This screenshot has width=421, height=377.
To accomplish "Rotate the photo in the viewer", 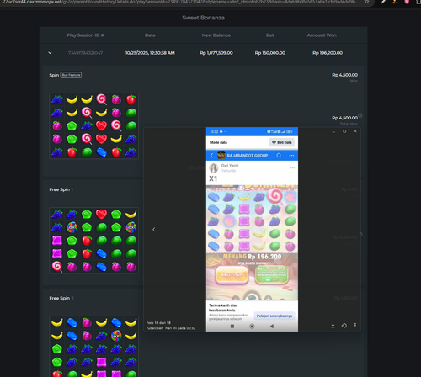I will click(344, 326).
